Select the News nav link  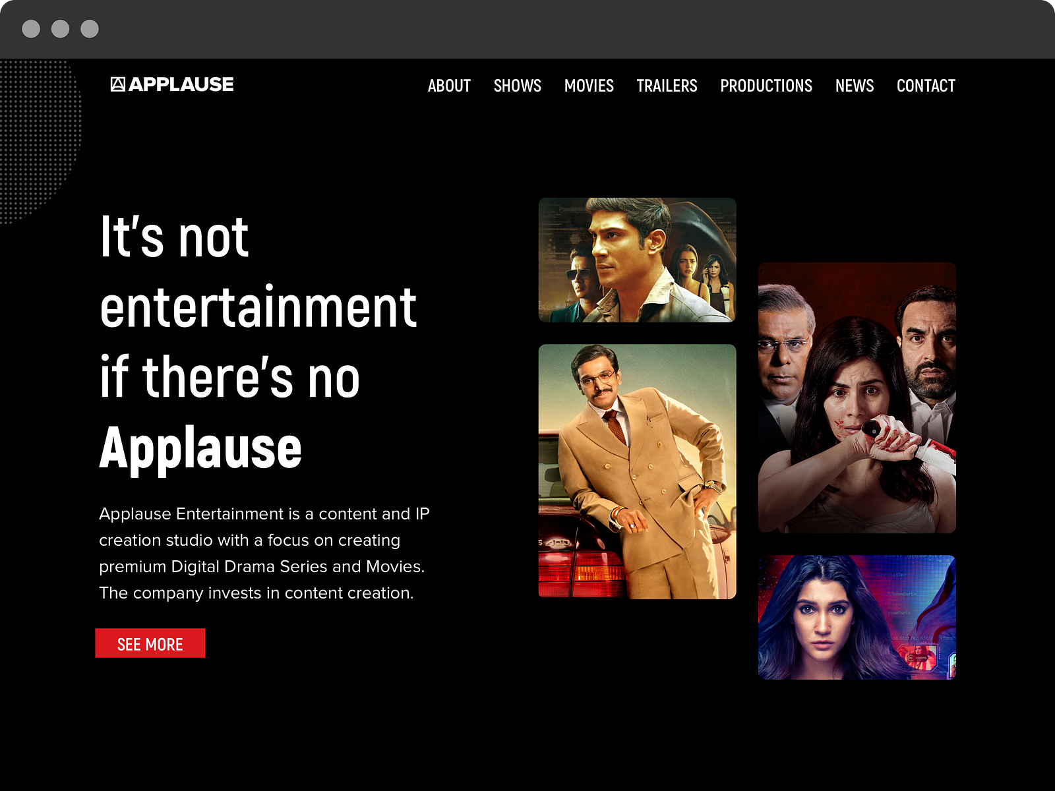tap(855, 86)
